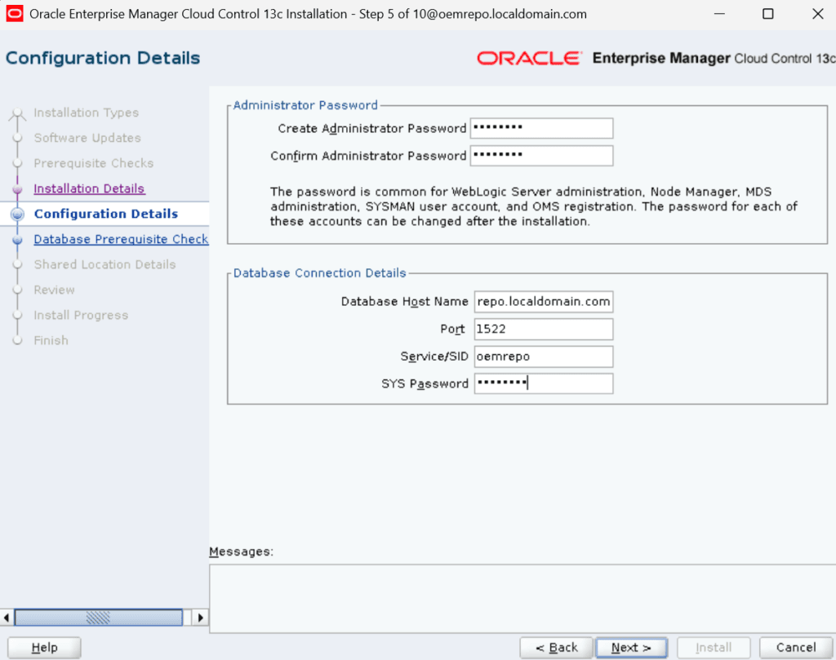
Task: Go back with the Back button
Action: (x=556, y=648)
